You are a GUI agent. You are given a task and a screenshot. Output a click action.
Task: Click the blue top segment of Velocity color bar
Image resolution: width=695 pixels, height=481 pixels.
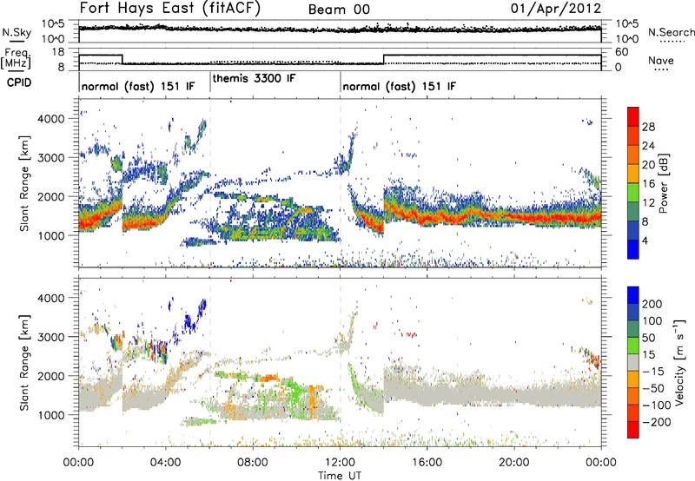point(633,295)
